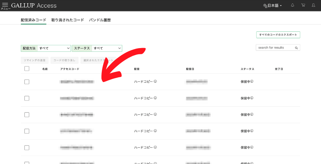This screenshot has height=164, width=321.
Task: Click the ステータス column header
Action: pos(248,69)
